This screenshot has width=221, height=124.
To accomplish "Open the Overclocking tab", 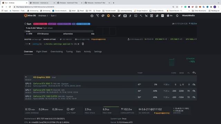I will tap(57, 51).
